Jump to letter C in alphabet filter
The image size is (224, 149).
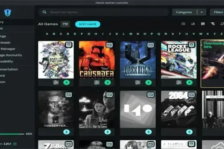click(x=61, y=34)
